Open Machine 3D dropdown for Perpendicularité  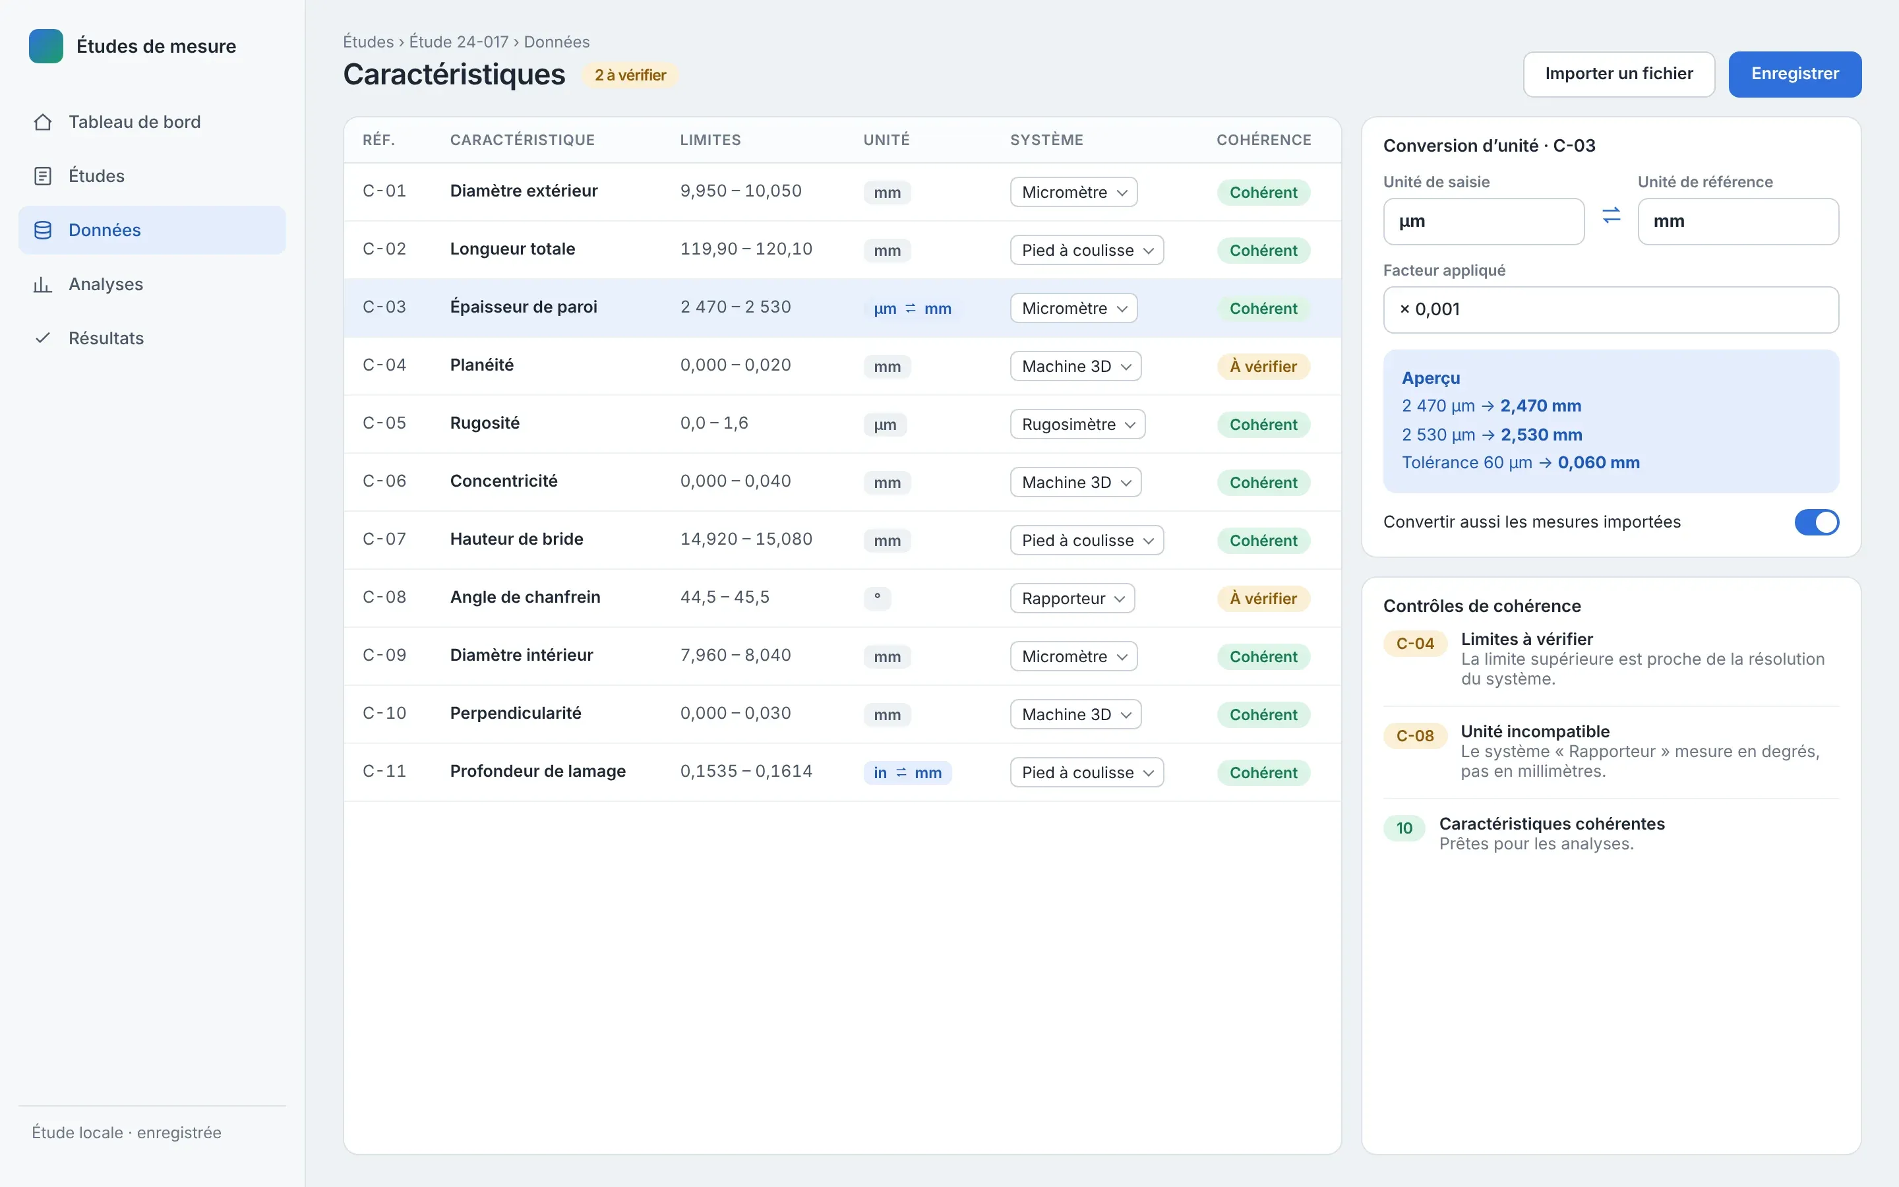(x=1075, y=714)
